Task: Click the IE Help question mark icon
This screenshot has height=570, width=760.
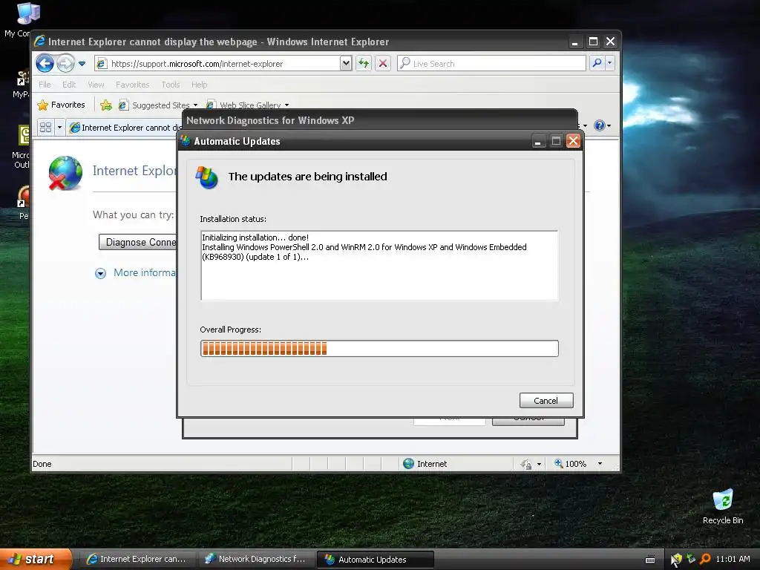Action: [x=600, y=125]
